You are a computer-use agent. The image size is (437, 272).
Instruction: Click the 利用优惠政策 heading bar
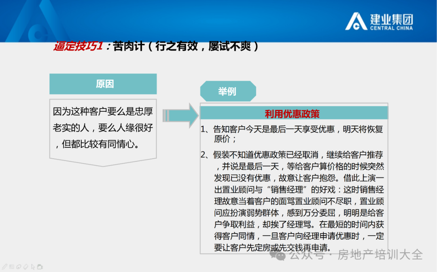point(294,114)
